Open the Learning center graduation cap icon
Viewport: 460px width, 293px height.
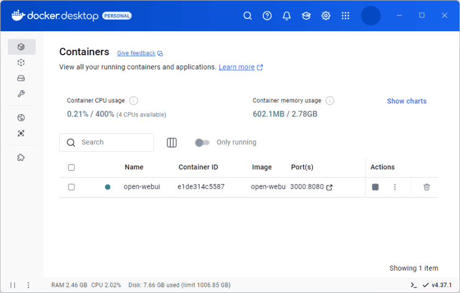[x=306, y=15]
